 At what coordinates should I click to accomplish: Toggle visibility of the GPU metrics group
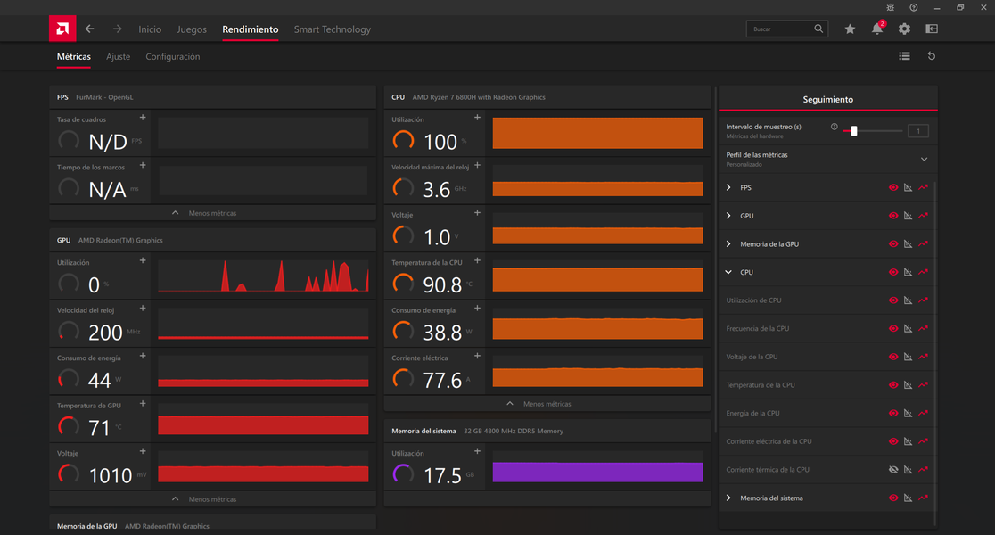(x=893, y=216)
